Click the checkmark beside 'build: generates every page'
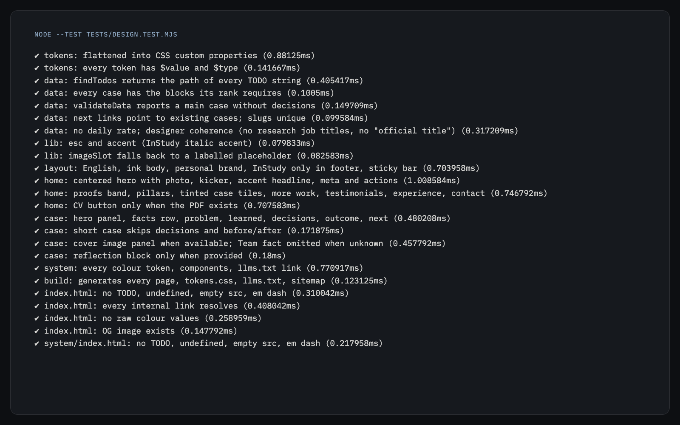 point(37,281)
